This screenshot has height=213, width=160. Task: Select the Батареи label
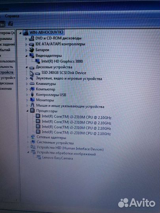(42, 50)
